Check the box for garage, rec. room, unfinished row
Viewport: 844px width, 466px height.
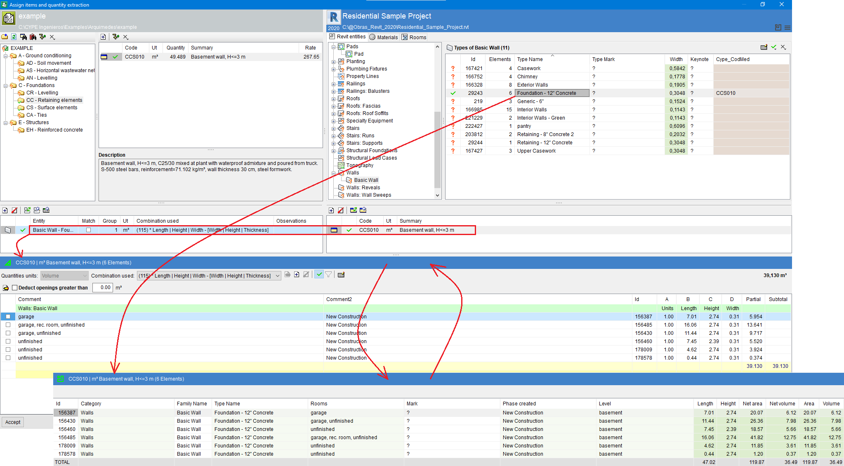pos(8,325)
